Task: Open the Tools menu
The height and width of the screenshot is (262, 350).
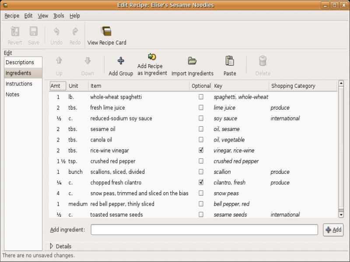Action: [59, 16]
